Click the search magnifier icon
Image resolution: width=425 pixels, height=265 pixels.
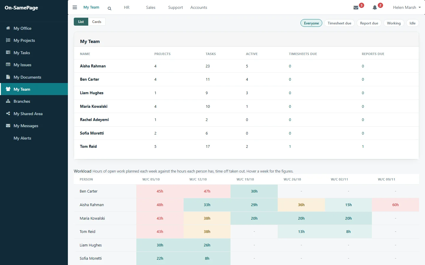click(109, 9)
